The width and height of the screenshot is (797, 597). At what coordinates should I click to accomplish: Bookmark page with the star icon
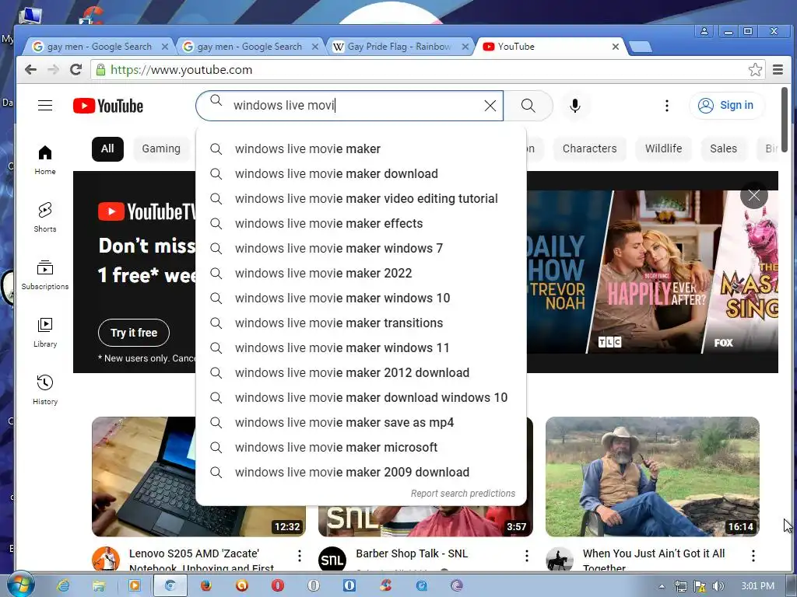755,69
